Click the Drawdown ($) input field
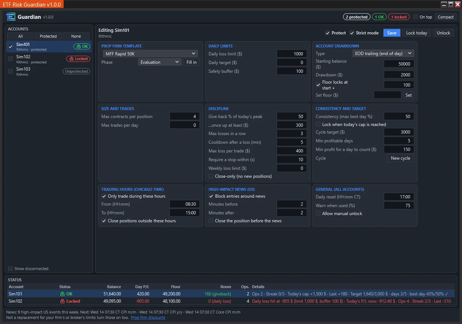 point(399,75)
